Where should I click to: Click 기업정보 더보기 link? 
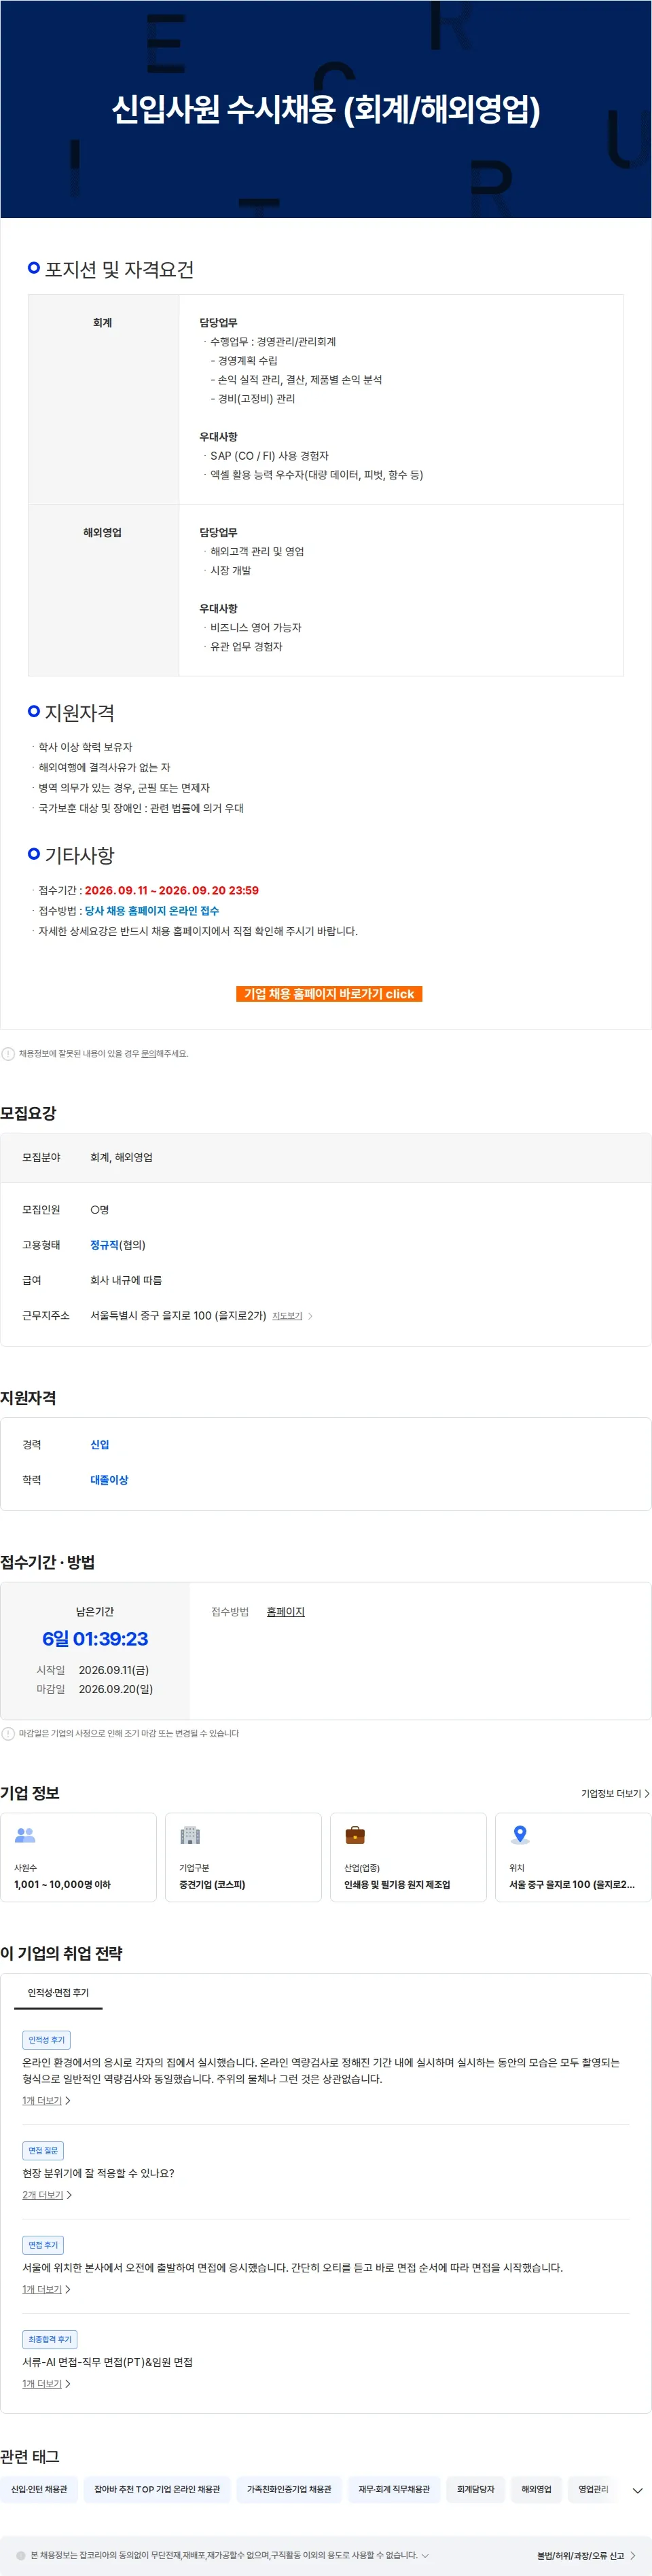click(x=615, y=1793)
